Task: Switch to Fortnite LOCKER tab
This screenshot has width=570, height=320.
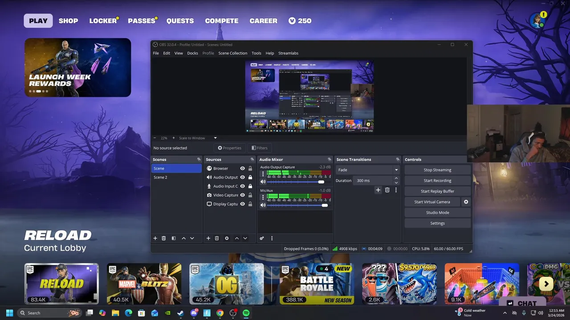Action: 103,21
